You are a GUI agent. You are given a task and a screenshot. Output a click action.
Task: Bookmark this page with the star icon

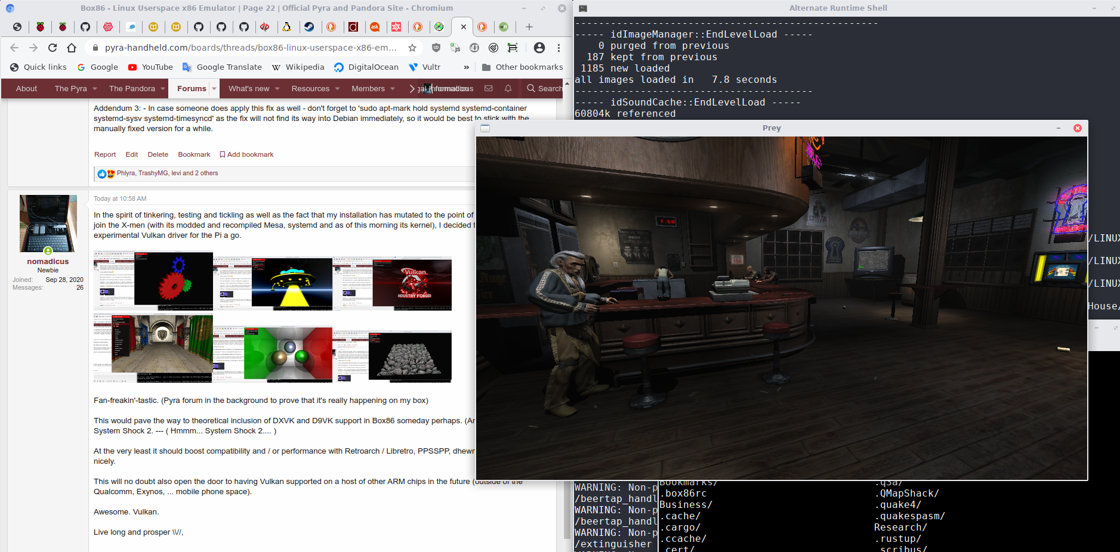coord(412,48)
